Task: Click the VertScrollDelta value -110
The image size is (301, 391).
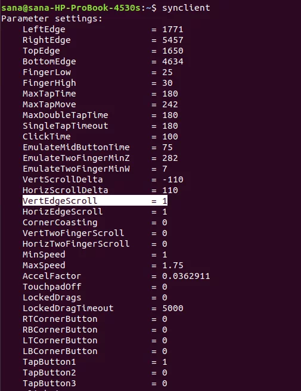Action: 173,179
